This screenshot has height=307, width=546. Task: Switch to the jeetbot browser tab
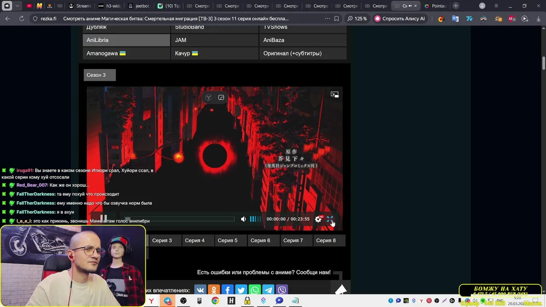pyautogui.click(x=139, y=6)
